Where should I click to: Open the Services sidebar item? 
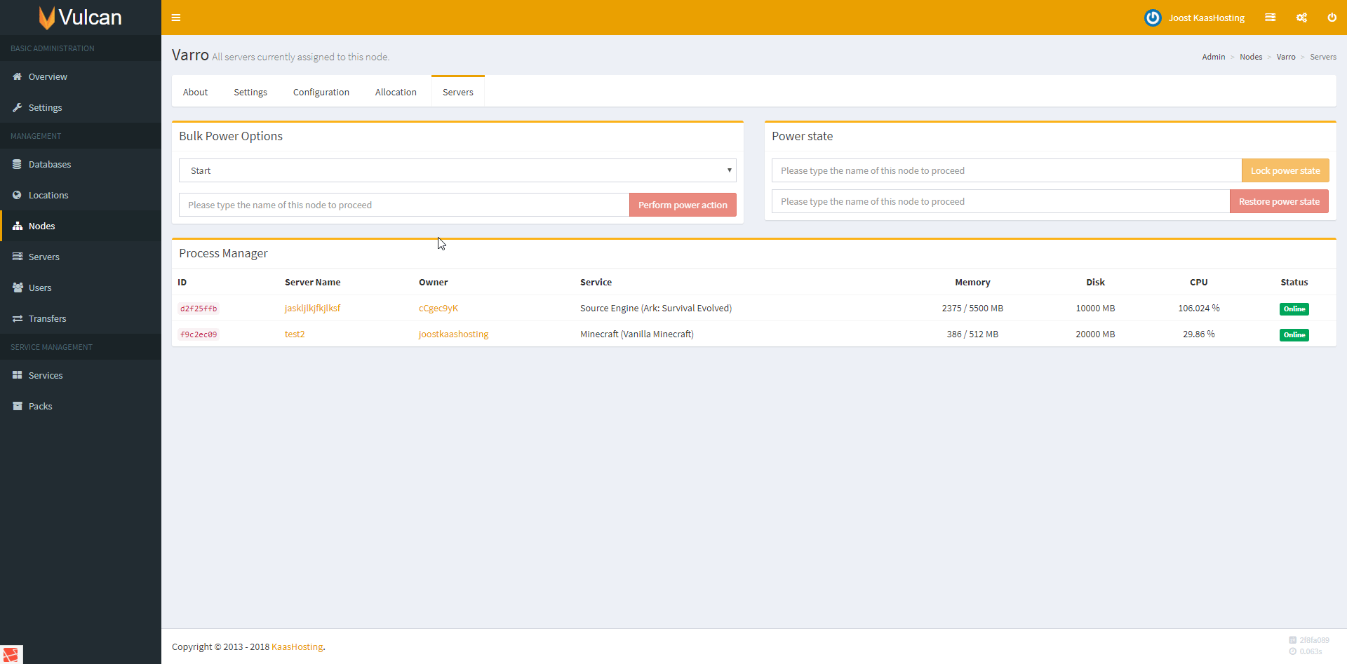46,375
